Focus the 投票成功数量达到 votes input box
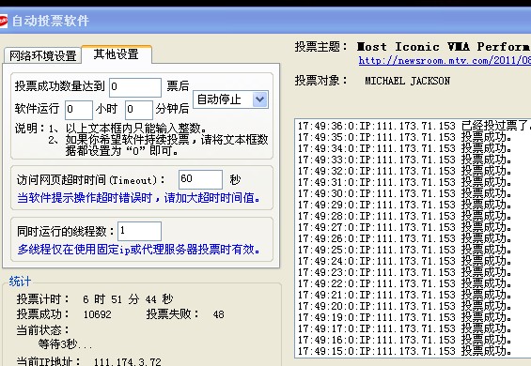This screenshot has height=366, width=531. click(135, 87)
